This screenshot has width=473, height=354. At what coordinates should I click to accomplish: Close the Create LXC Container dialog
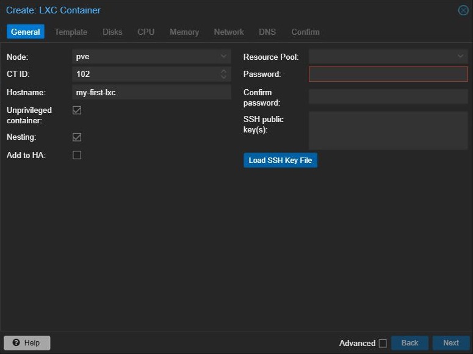[463, 10]
